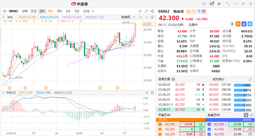Screen dimensions: 255x136
Task: Click the price alert bell icon
Action: click(232, 24)
